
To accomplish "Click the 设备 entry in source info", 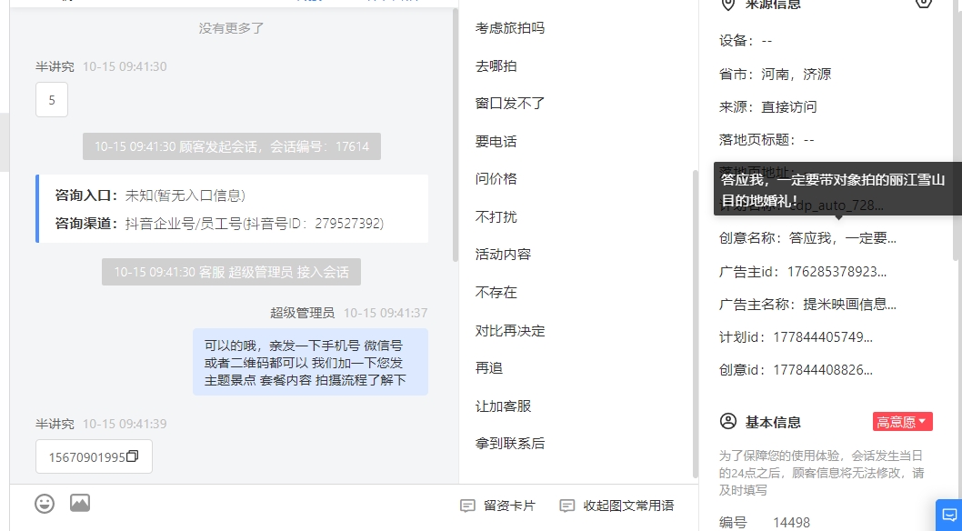I will [746, 41].
